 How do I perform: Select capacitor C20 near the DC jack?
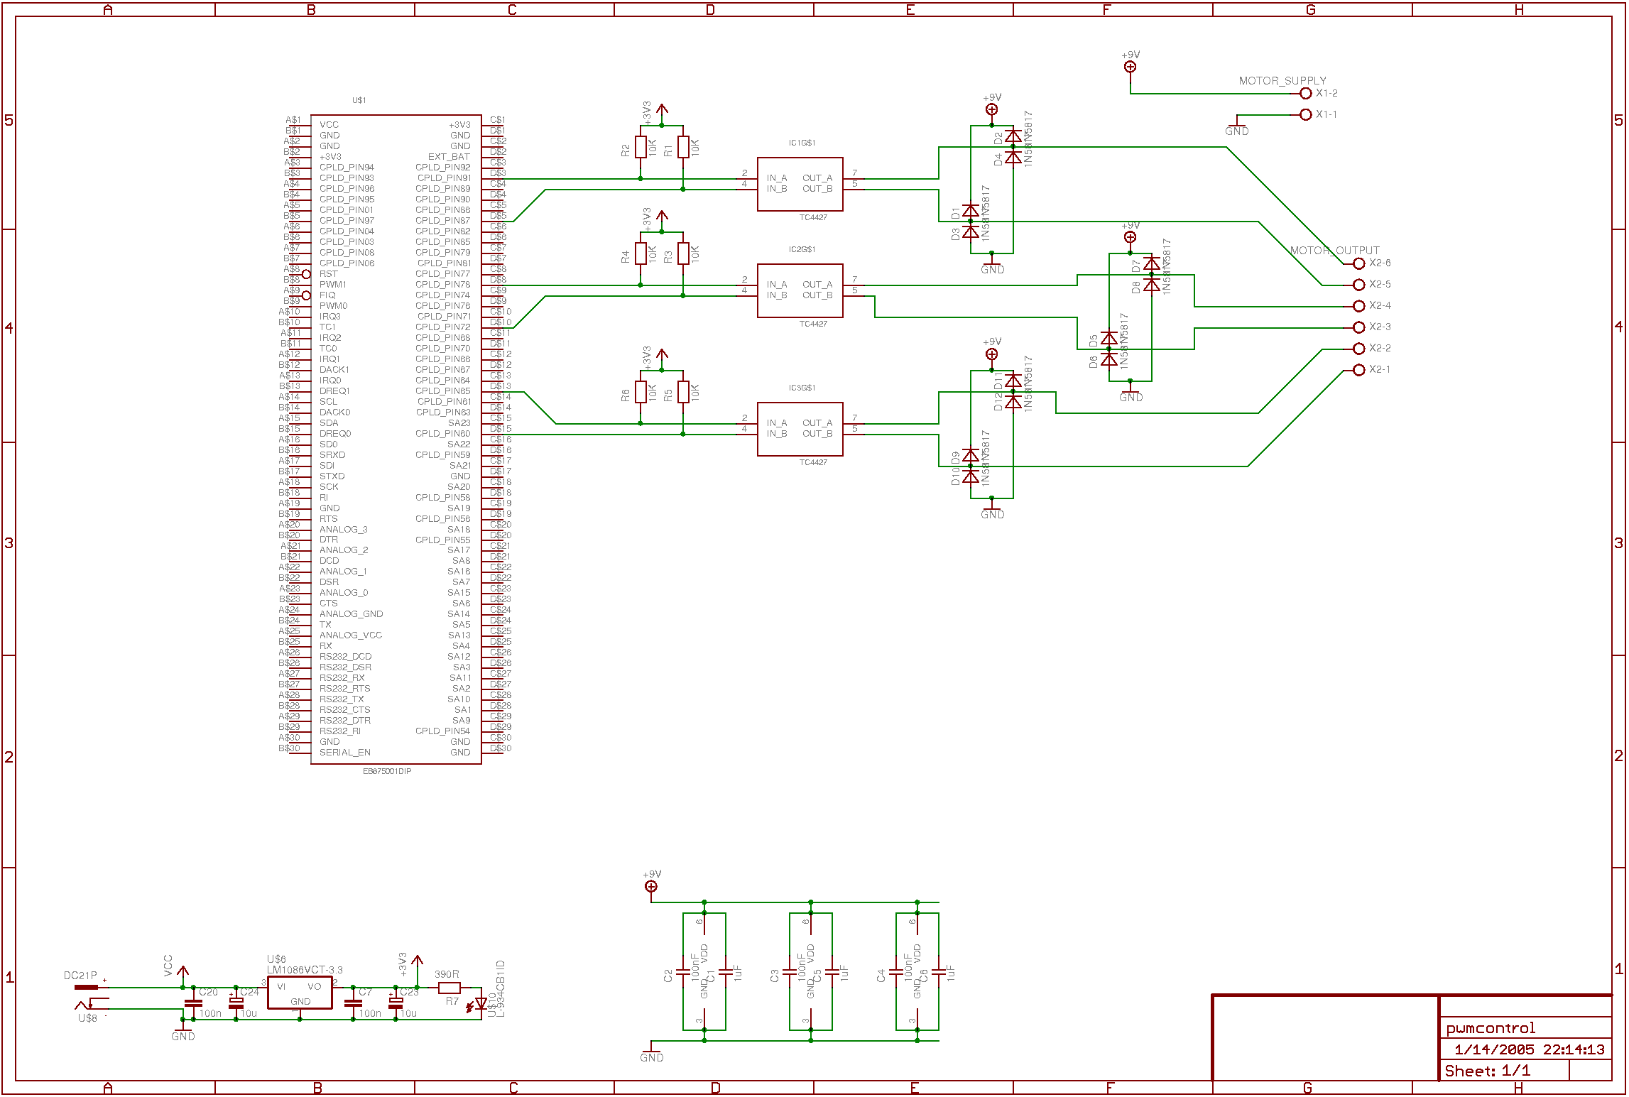(x=193, y=1003)
